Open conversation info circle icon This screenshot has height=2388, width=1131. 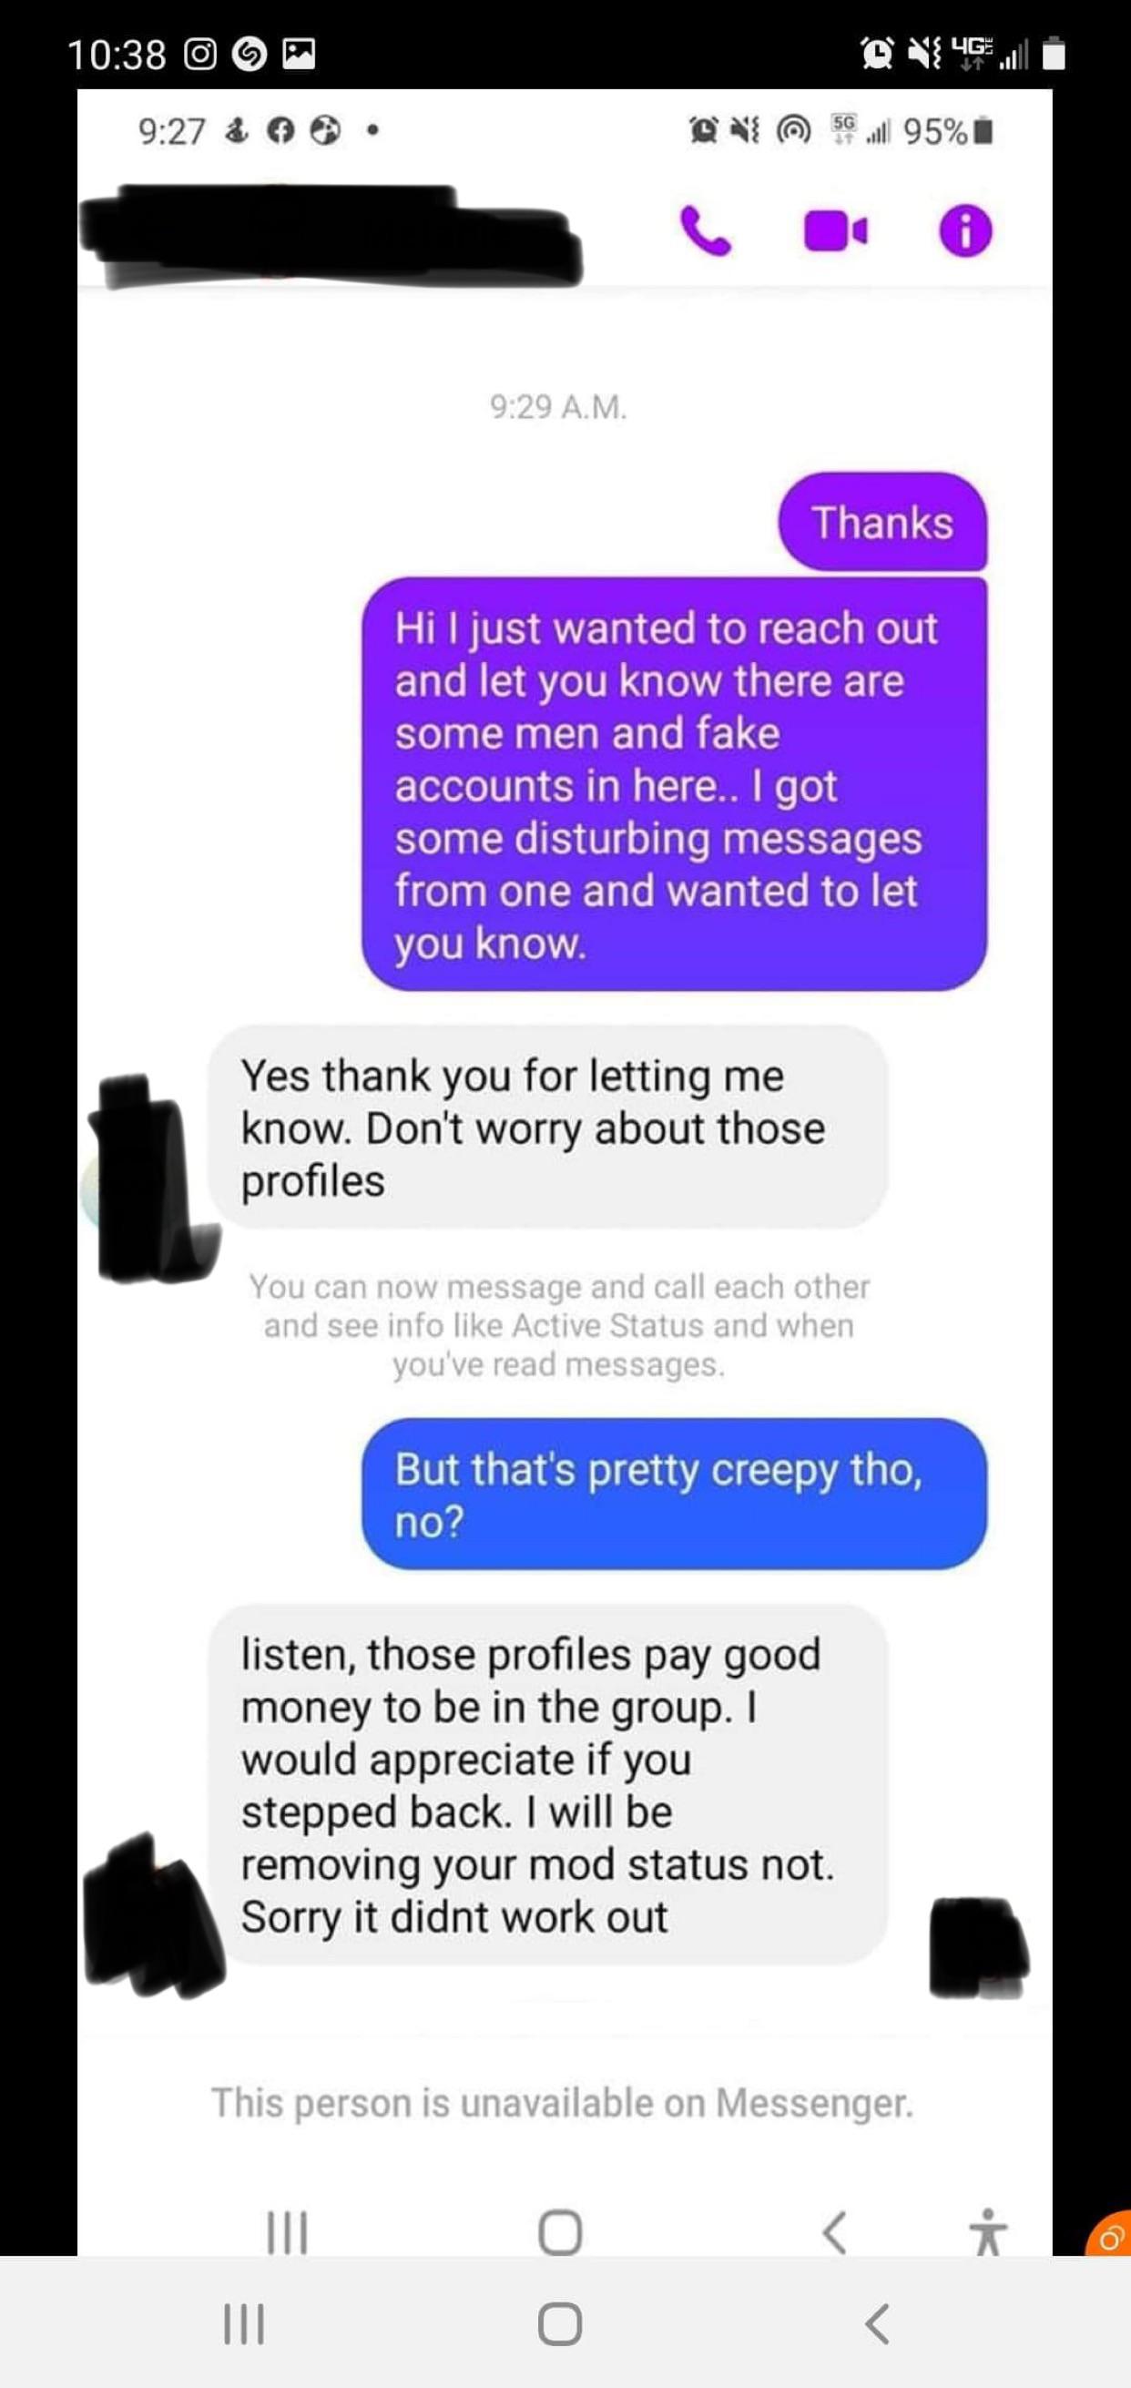coord(965,230)
